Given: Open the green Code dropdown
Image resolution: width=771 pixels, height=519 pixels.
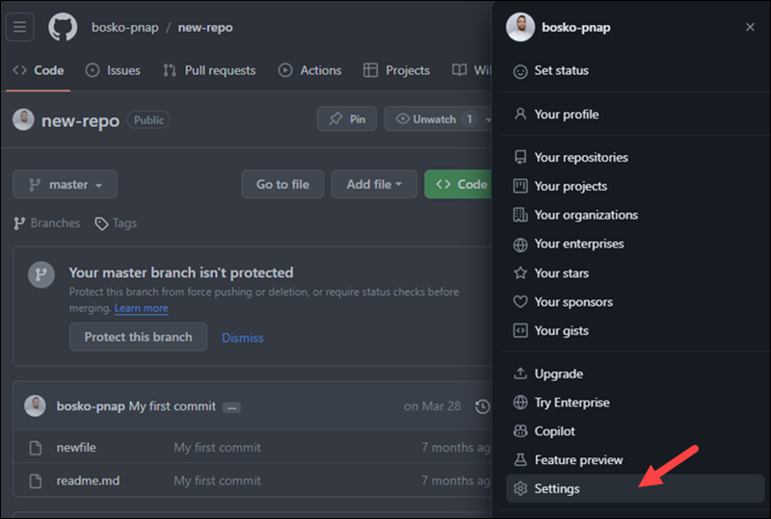Looking at the screenshot, I should 459,184.
